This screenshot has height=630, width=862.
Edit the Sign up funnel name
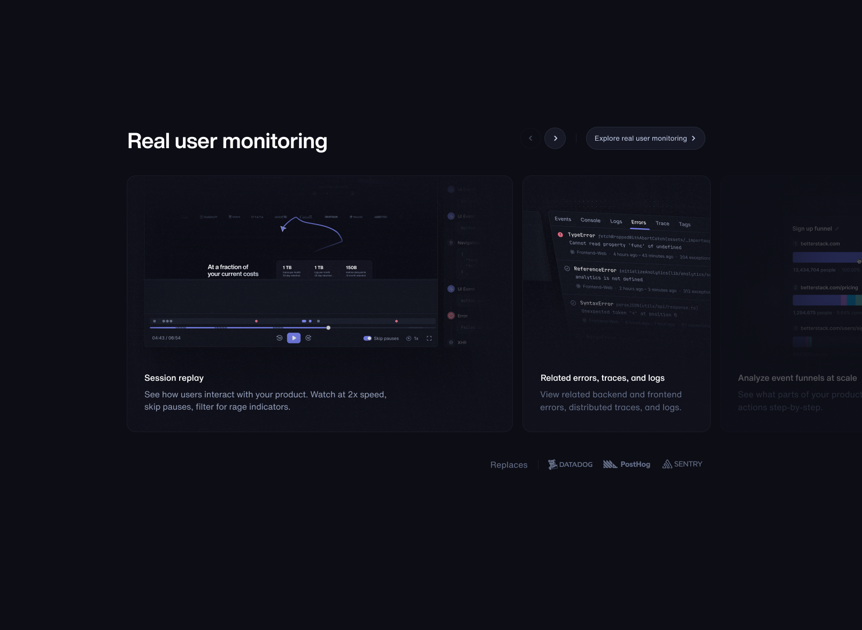(837, 229)
